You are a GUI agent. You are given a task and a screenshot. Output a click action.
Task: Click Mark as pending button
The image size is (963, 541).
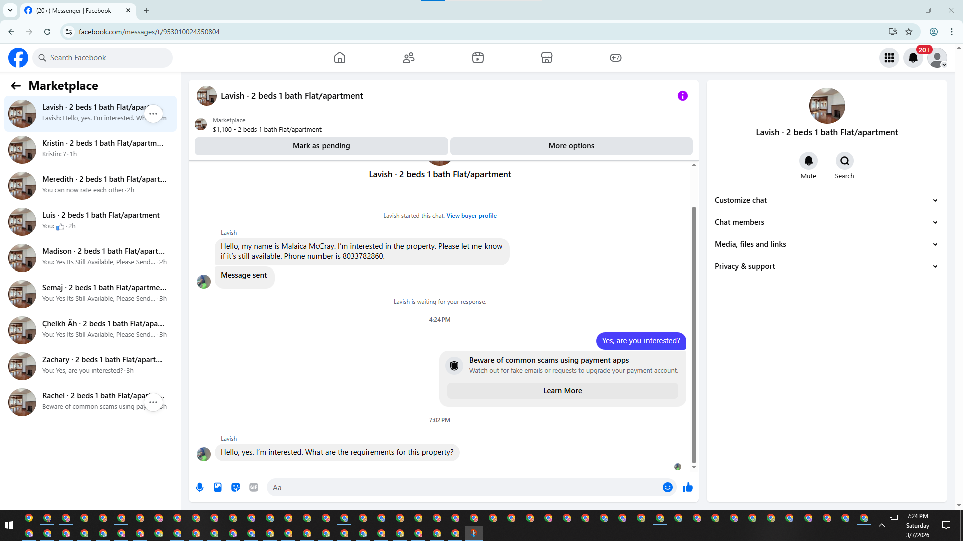322,146
